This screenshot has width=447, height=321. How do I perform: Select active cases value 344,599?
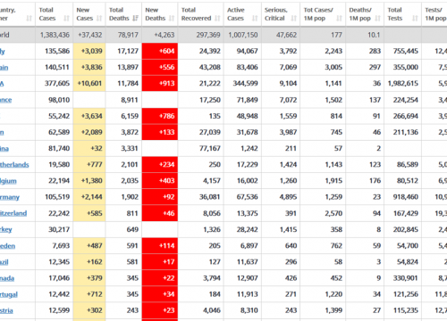click(x=245, y=84)
